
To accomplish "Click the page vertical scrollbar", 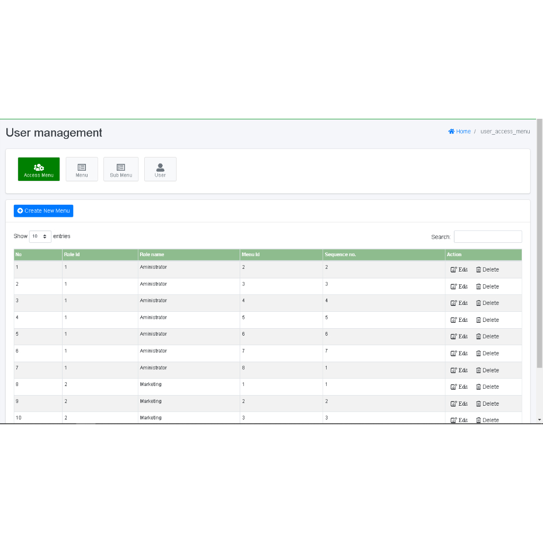I will click(x=539, y=243).
